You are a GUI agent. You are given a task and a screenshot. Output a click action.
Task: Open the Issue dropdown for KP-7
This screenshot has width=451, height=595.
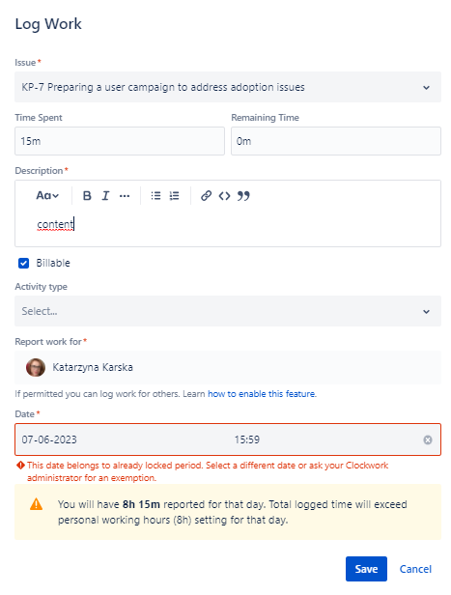coord(228,87)
